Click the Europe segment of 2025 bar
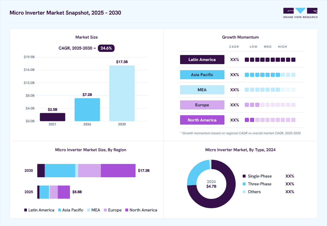This screenshot has height=226, width=327. pos(54,192)
